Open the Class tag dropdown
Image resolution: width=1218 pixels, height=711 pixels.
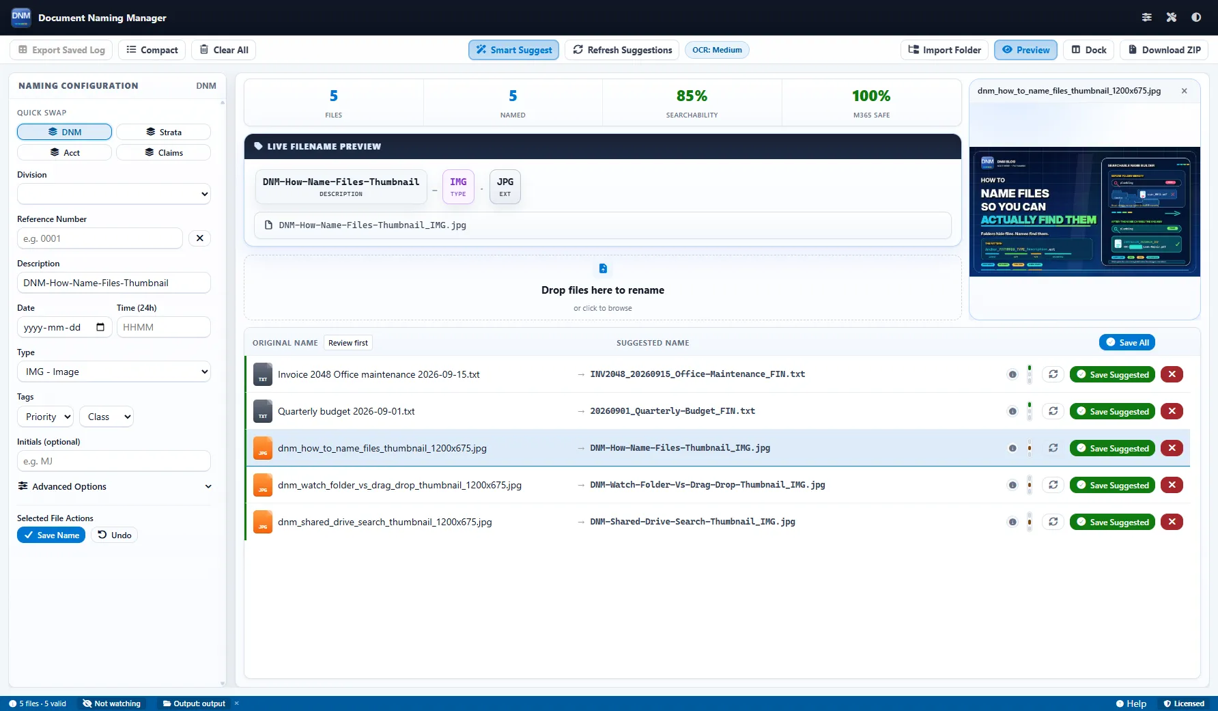(106, 417)
